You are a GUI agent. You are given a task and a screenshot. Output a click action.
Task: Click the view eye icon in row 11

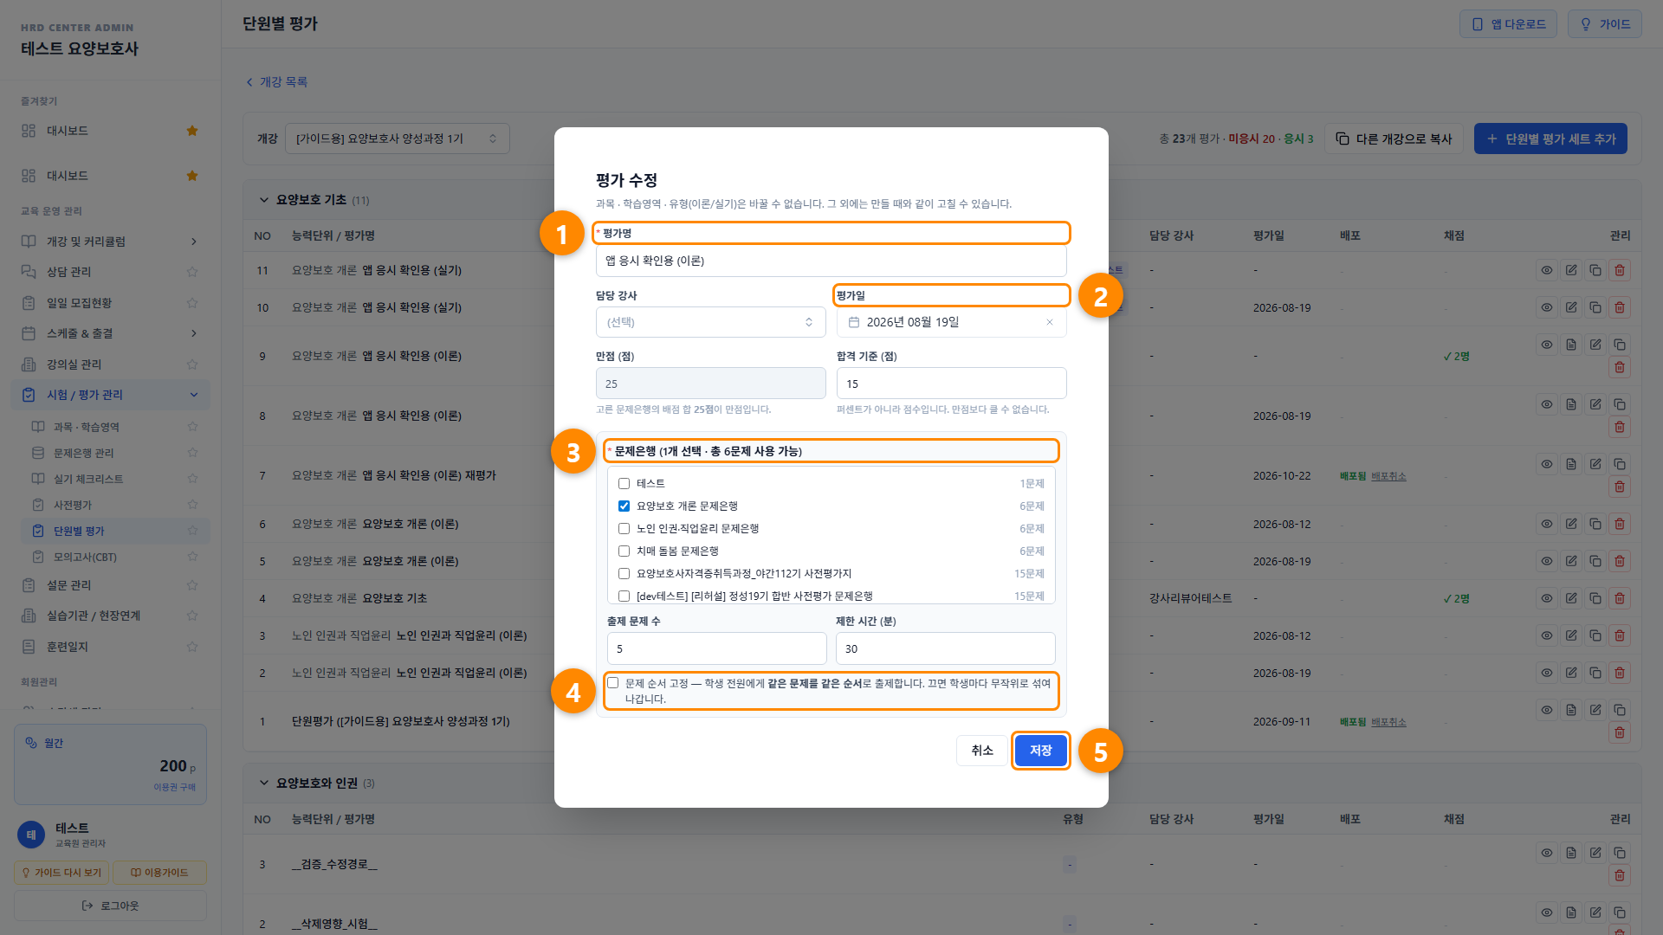tap(1547, 270)
